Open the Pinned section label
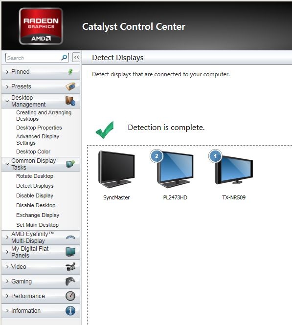 coord(21,72)
